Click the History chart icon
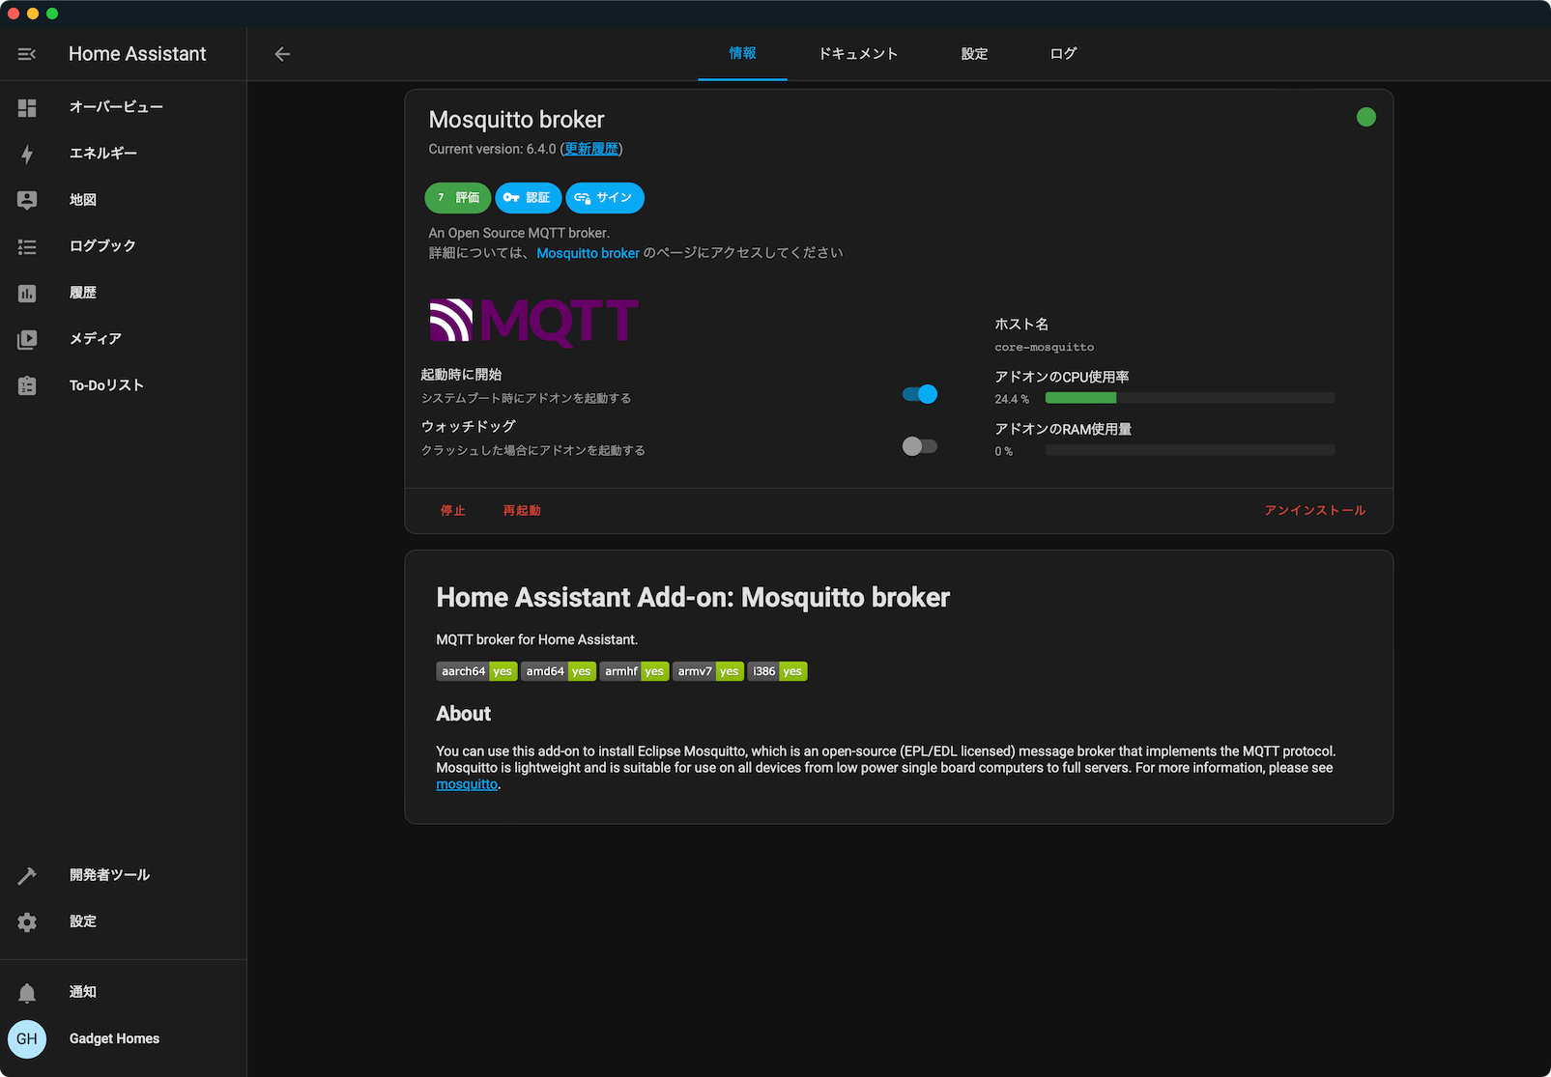 pos(27,293)
